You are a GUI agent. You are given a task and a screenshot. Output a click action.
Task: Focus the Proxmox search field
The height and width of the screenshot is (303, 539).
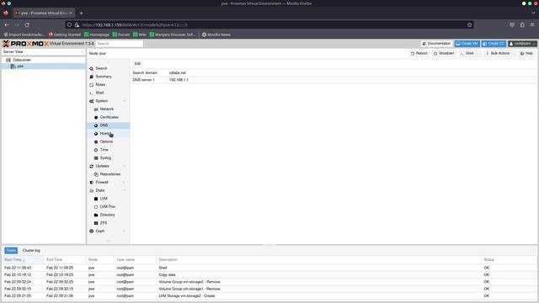tap(119, 44)
